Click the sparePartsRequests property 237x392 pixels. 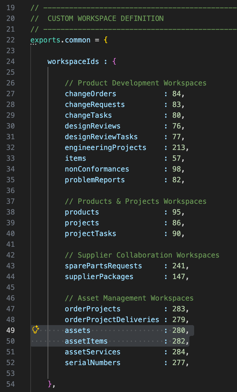[x=103, y=266]
